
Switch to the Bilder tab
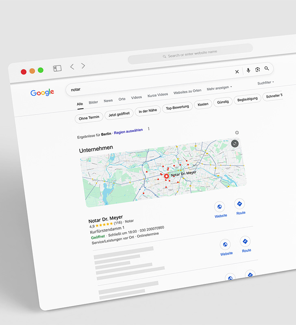[93, 102]
